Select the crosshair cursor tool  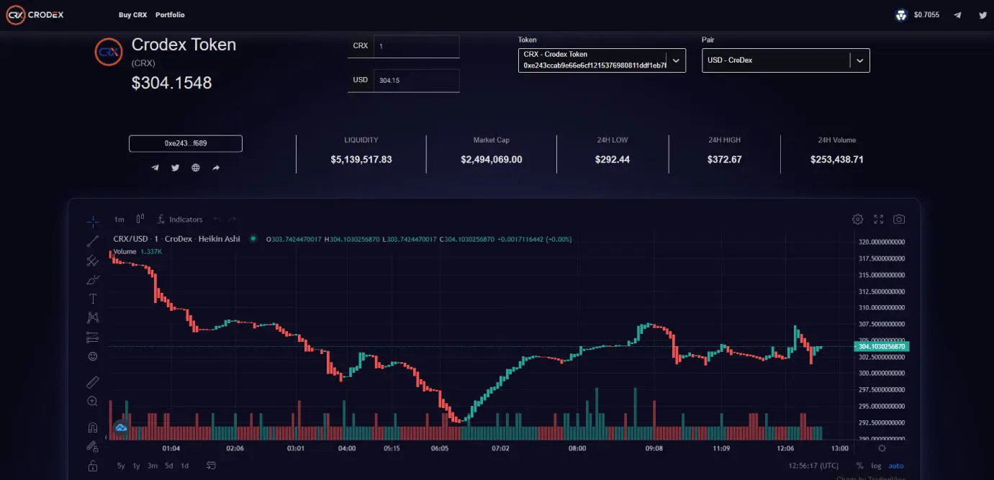[x=92, y=221]
